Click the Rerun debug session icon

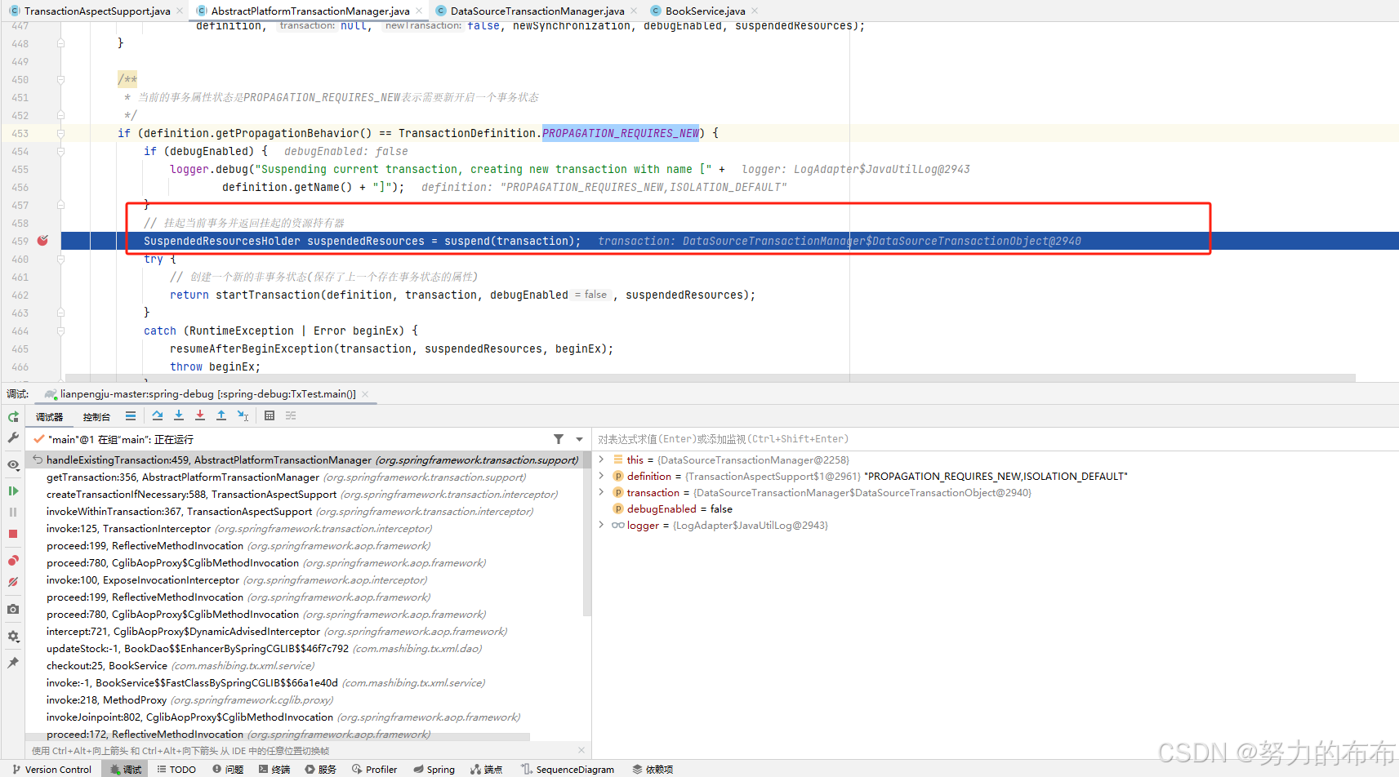click(x=13, y=416)
